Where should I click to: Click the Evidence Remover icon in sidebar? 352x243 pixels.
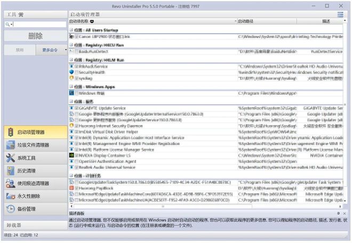pyautogui.click(x=10, y=183)
